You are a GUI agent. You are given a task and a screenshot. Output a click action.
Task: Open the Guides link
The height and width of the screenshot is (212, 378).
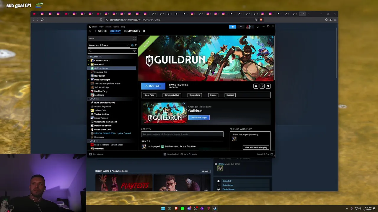point(213,95)
